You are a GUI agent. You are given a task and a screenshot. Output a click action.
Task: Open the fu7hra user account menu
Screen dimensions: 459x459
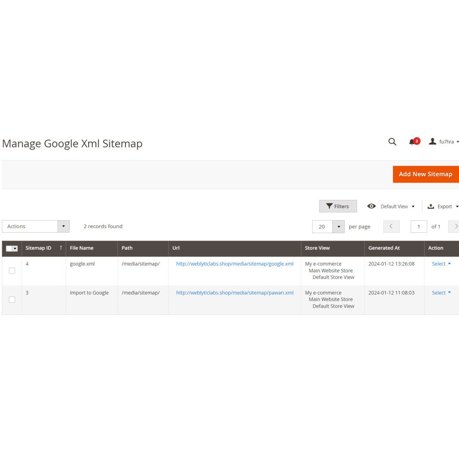point(443,142)
